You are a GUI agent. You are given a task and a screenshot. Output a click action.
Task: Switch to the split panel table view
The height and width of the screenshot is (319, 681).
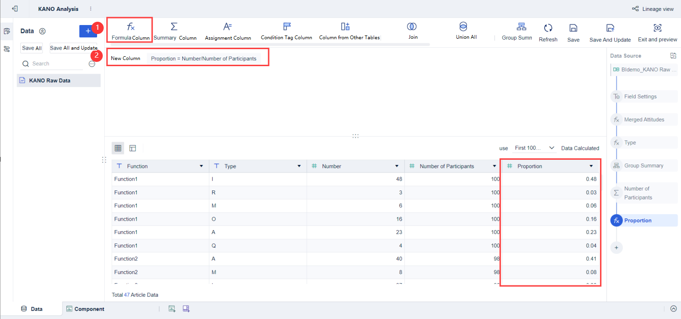click(133, 148)
